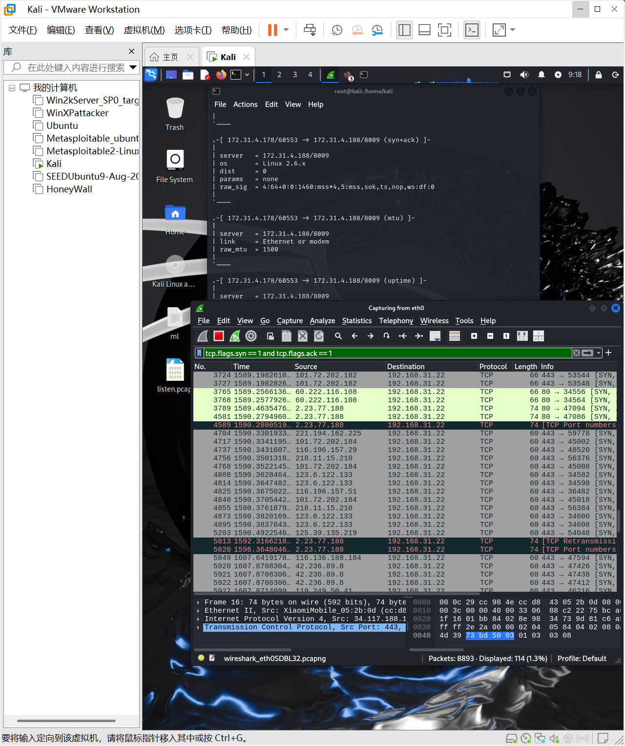Click the Kali panel lock screen icon
This screenshot has width=625, height=746.
pyautogui.click(x=599, y=75)
